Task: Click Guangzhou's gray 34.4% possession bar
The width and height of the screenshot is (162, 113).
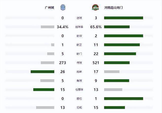Action: tap(48, 27)
